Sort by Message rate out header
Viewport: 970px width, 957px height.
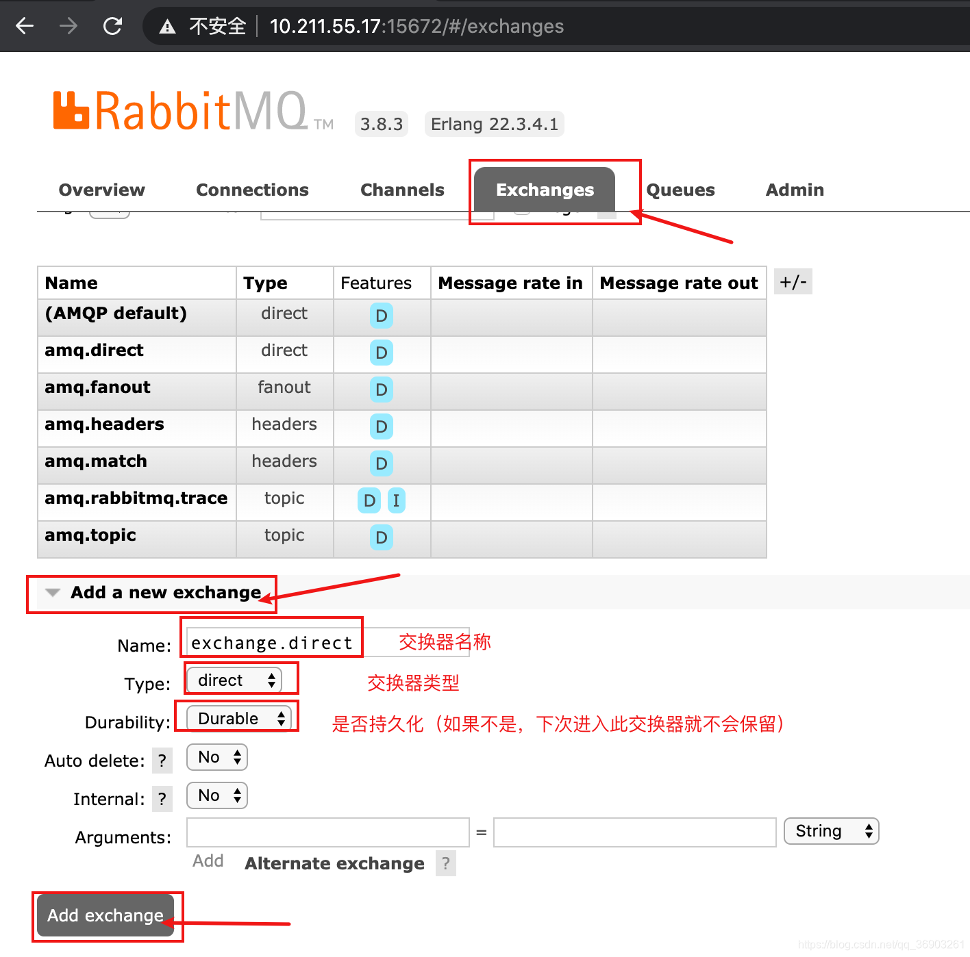click(679, 283)
